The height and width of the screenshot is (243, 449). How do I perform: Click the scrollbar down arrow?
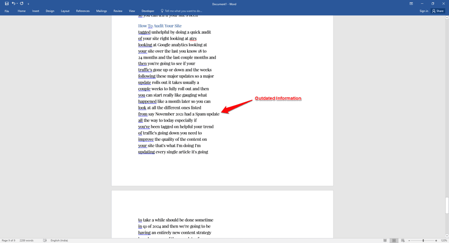(x=447, y=236)
